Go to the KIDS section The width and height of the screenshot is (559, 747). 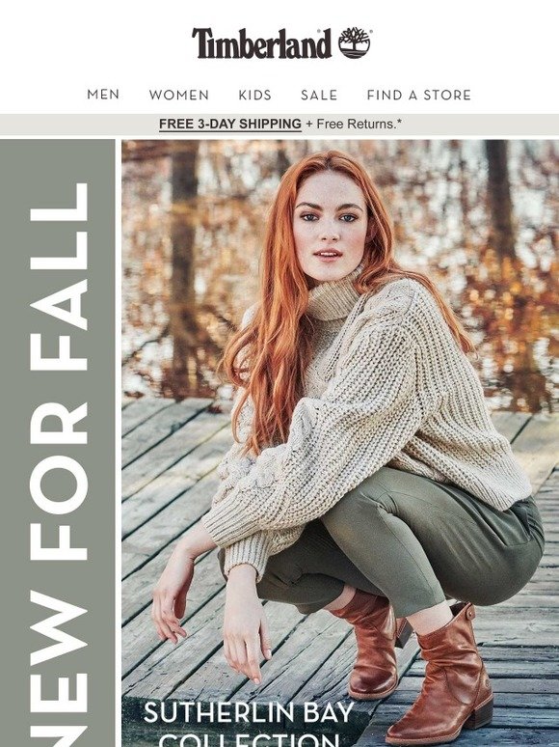click(x=255, y=95)
